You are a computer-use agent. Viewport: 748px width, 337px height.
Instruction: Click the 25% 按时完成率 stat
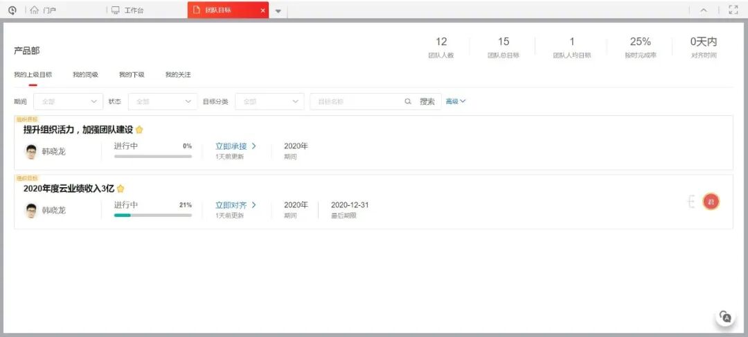coord(640,47)
